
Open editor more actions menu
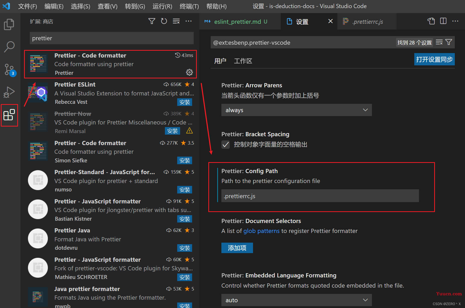[x=455, y=21]
